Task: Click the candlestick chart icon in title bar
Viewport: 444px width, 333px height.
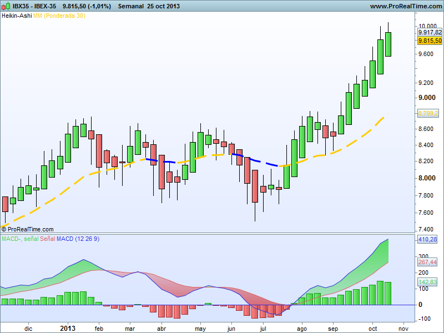Action: click(x=6, y=6)
